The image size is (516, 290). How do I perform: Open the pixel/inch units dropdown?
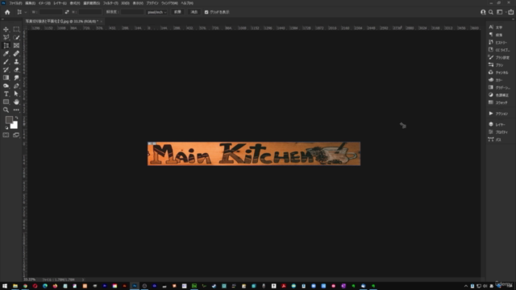click(x=156, y=12)
